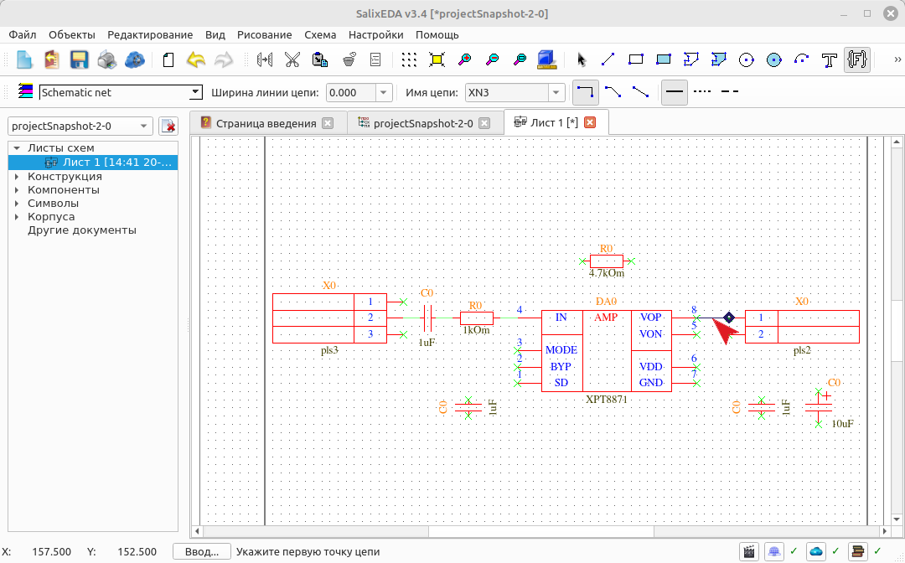Open a project file from the toolbar
The width and height of the screenshot is (905, 563).
coord(51,59)
